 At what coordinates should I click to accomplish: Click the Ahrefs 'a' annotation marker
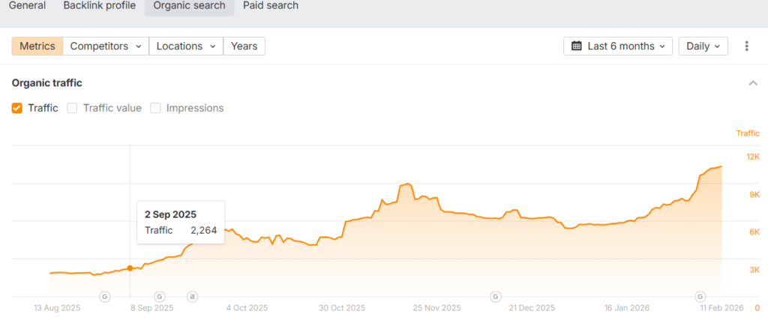click(193, 297)
